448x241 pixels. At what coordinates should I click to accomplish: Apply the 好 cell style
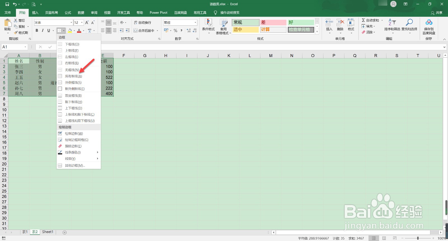pos(301,22)
